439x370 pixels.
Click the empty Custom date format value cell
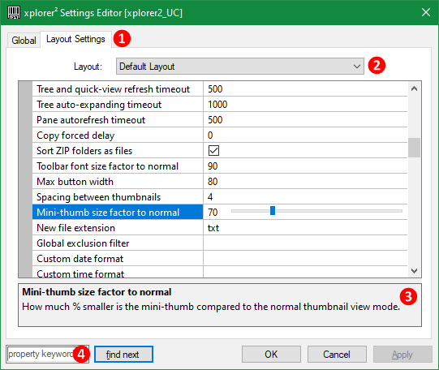(305, 258)
